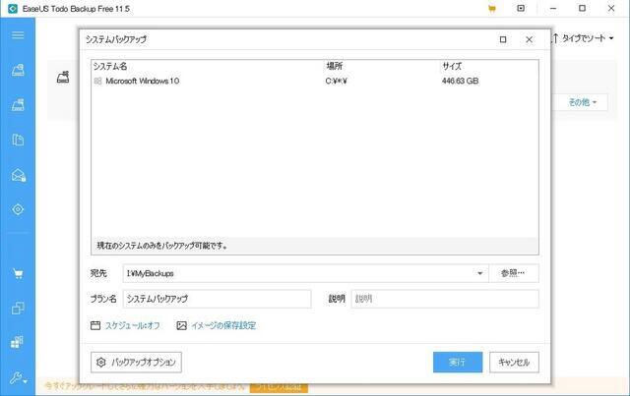Select the File Backup sidebar icon

tap(18, 140)
